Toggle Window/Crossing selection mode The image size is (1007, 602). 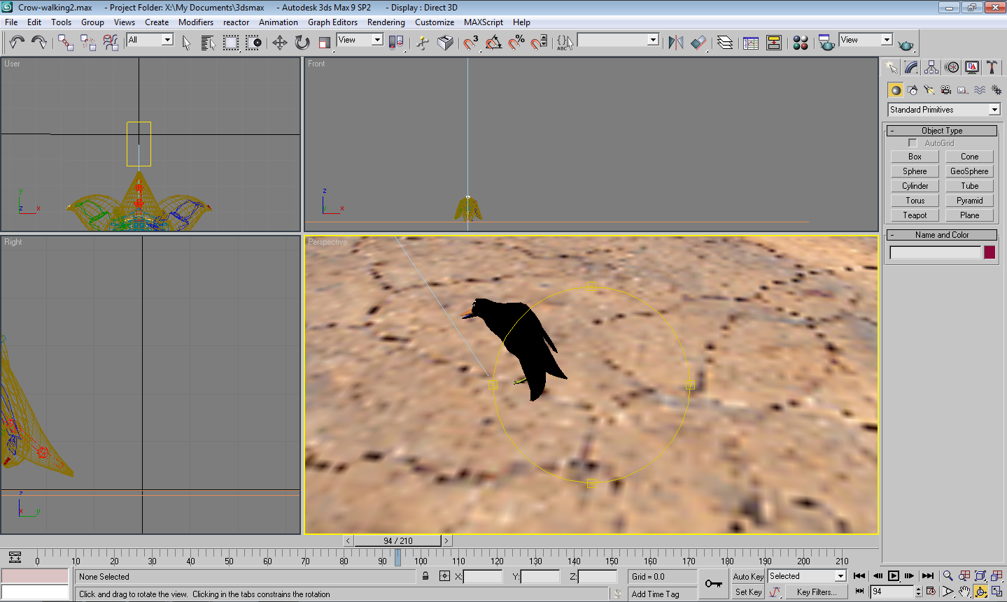253,43
